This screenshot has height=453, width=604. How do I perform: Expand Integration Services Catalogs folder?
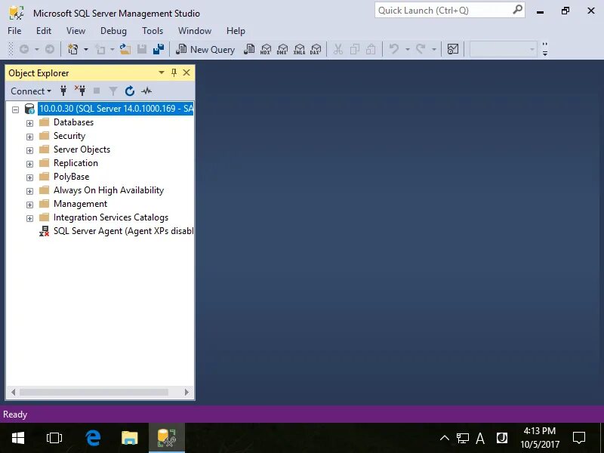tap(29, 218)
